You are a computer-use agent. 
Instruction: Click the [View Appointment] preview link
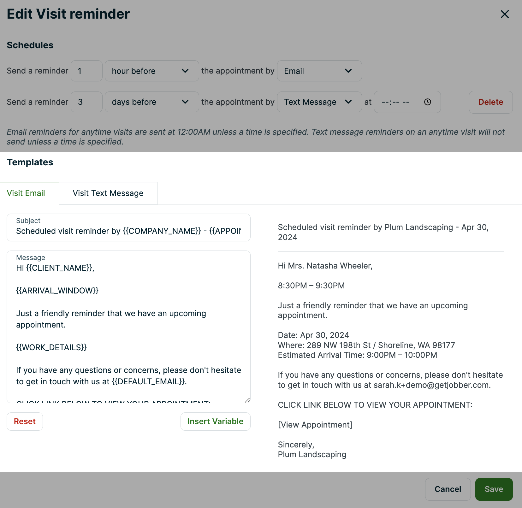coord(315,425)
